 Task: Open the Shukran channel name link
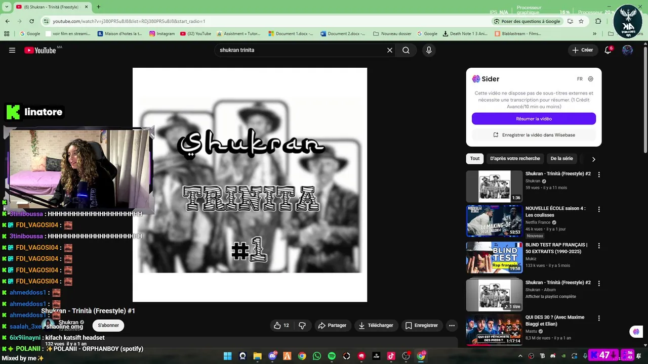coord(68,323)
